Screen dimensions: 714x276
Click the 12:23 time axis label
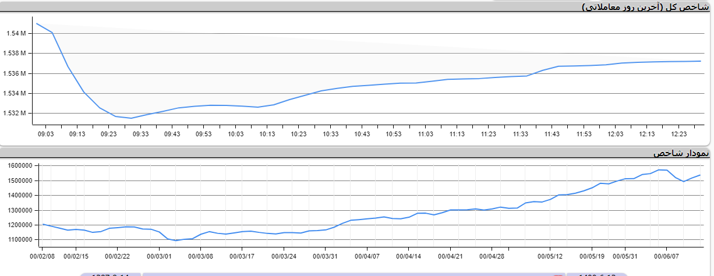(x=678, y=134)
